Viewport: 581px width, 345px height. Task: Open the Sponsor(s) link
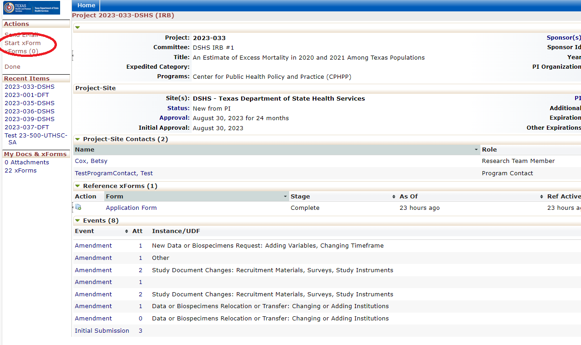coord(564,37)
